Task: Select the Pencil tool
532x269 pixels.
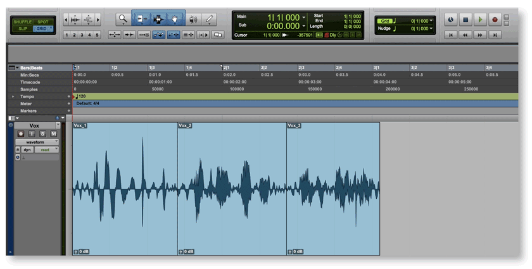Action: click(210, 20)
